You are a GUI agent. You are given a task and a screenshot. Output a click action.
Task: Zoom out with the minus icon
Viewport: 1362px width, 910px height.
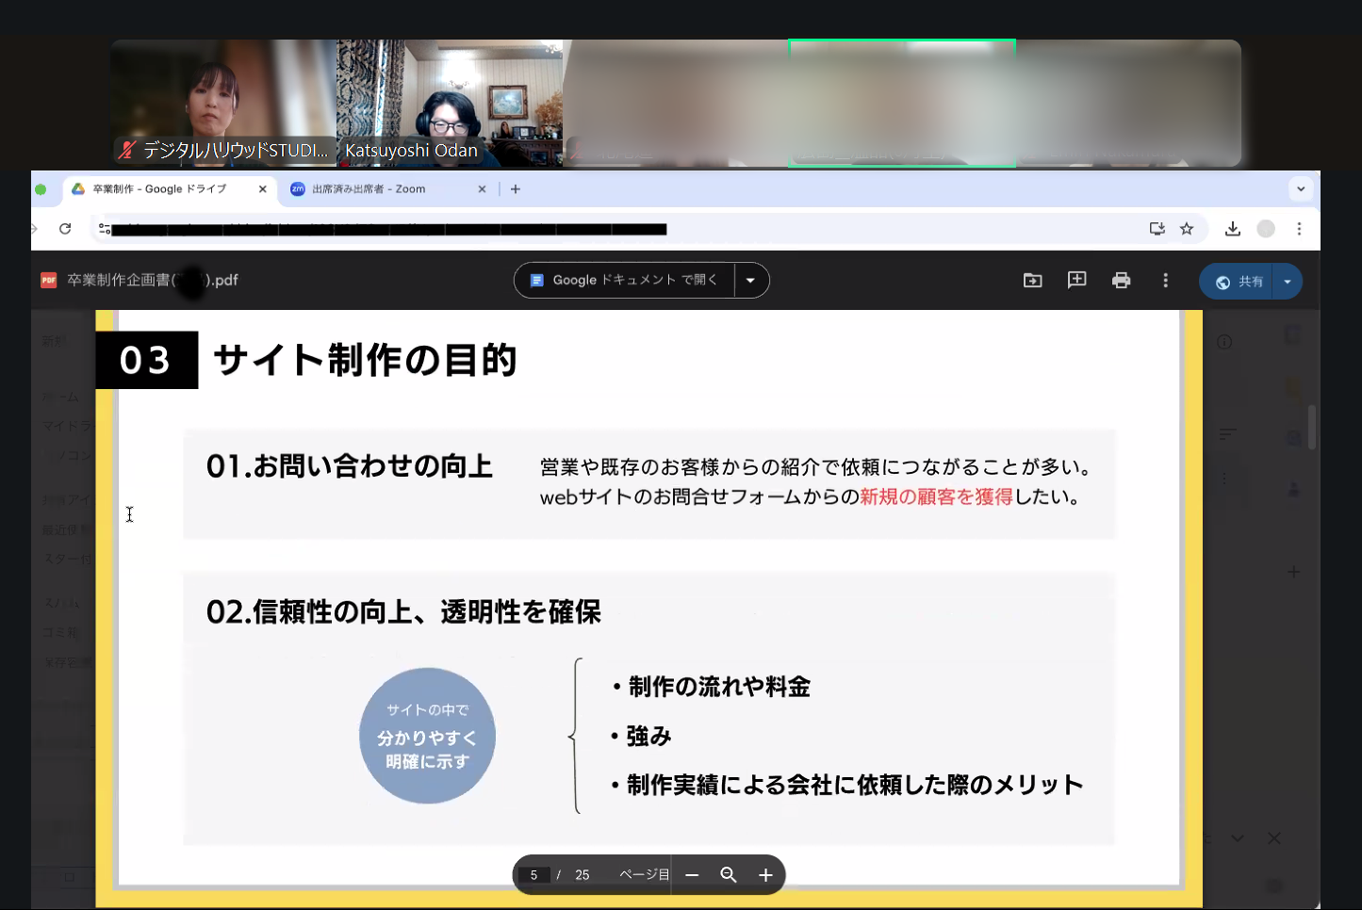(x=692, y=875)
